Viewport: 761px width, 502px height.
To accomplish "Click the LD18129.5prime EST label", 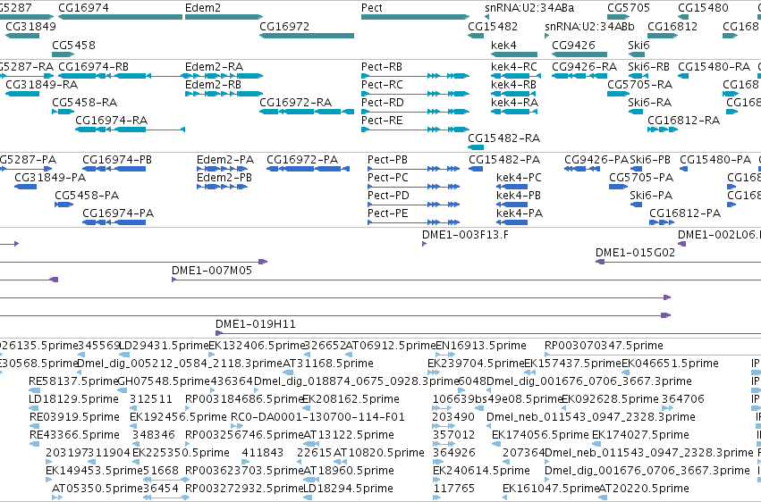I will pyautogui.click(x=73, y=398).
